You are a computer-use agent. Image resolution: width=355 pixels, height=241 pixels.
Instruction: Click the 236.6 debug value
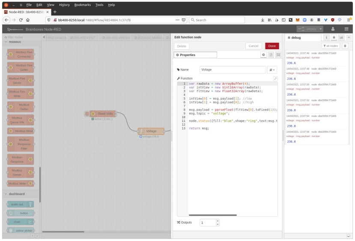coord(291,63)
